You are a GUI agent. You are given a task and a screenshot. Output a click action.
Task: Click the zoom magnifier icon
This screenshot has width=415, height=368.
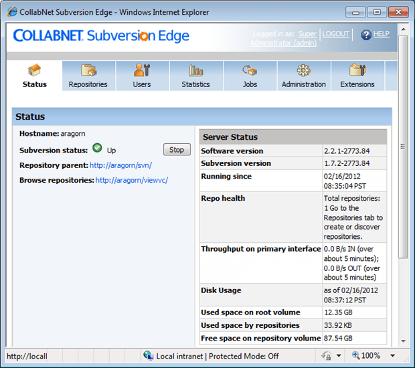point(355,355)
